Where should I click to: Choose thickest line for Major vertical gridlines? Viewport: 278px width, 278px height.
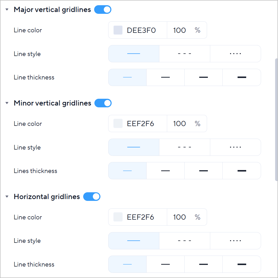242,77
